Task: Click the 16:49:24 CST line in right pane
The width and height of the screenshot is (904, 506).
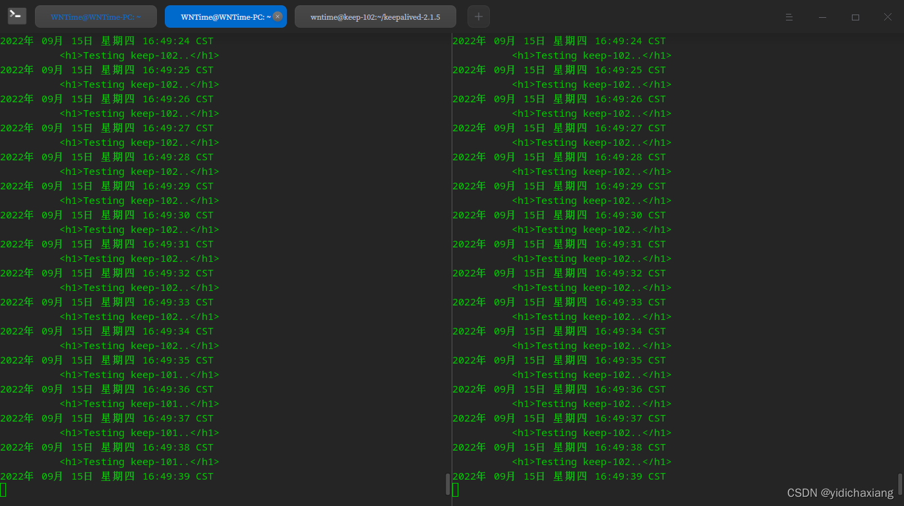Action: click(x=559, y=41)
